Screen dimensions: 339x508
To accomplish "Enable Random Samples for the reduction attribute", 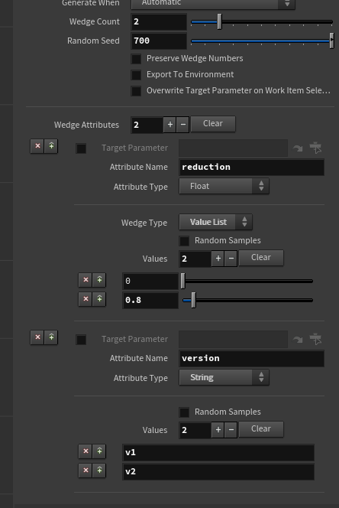I will tap(184, 241).
